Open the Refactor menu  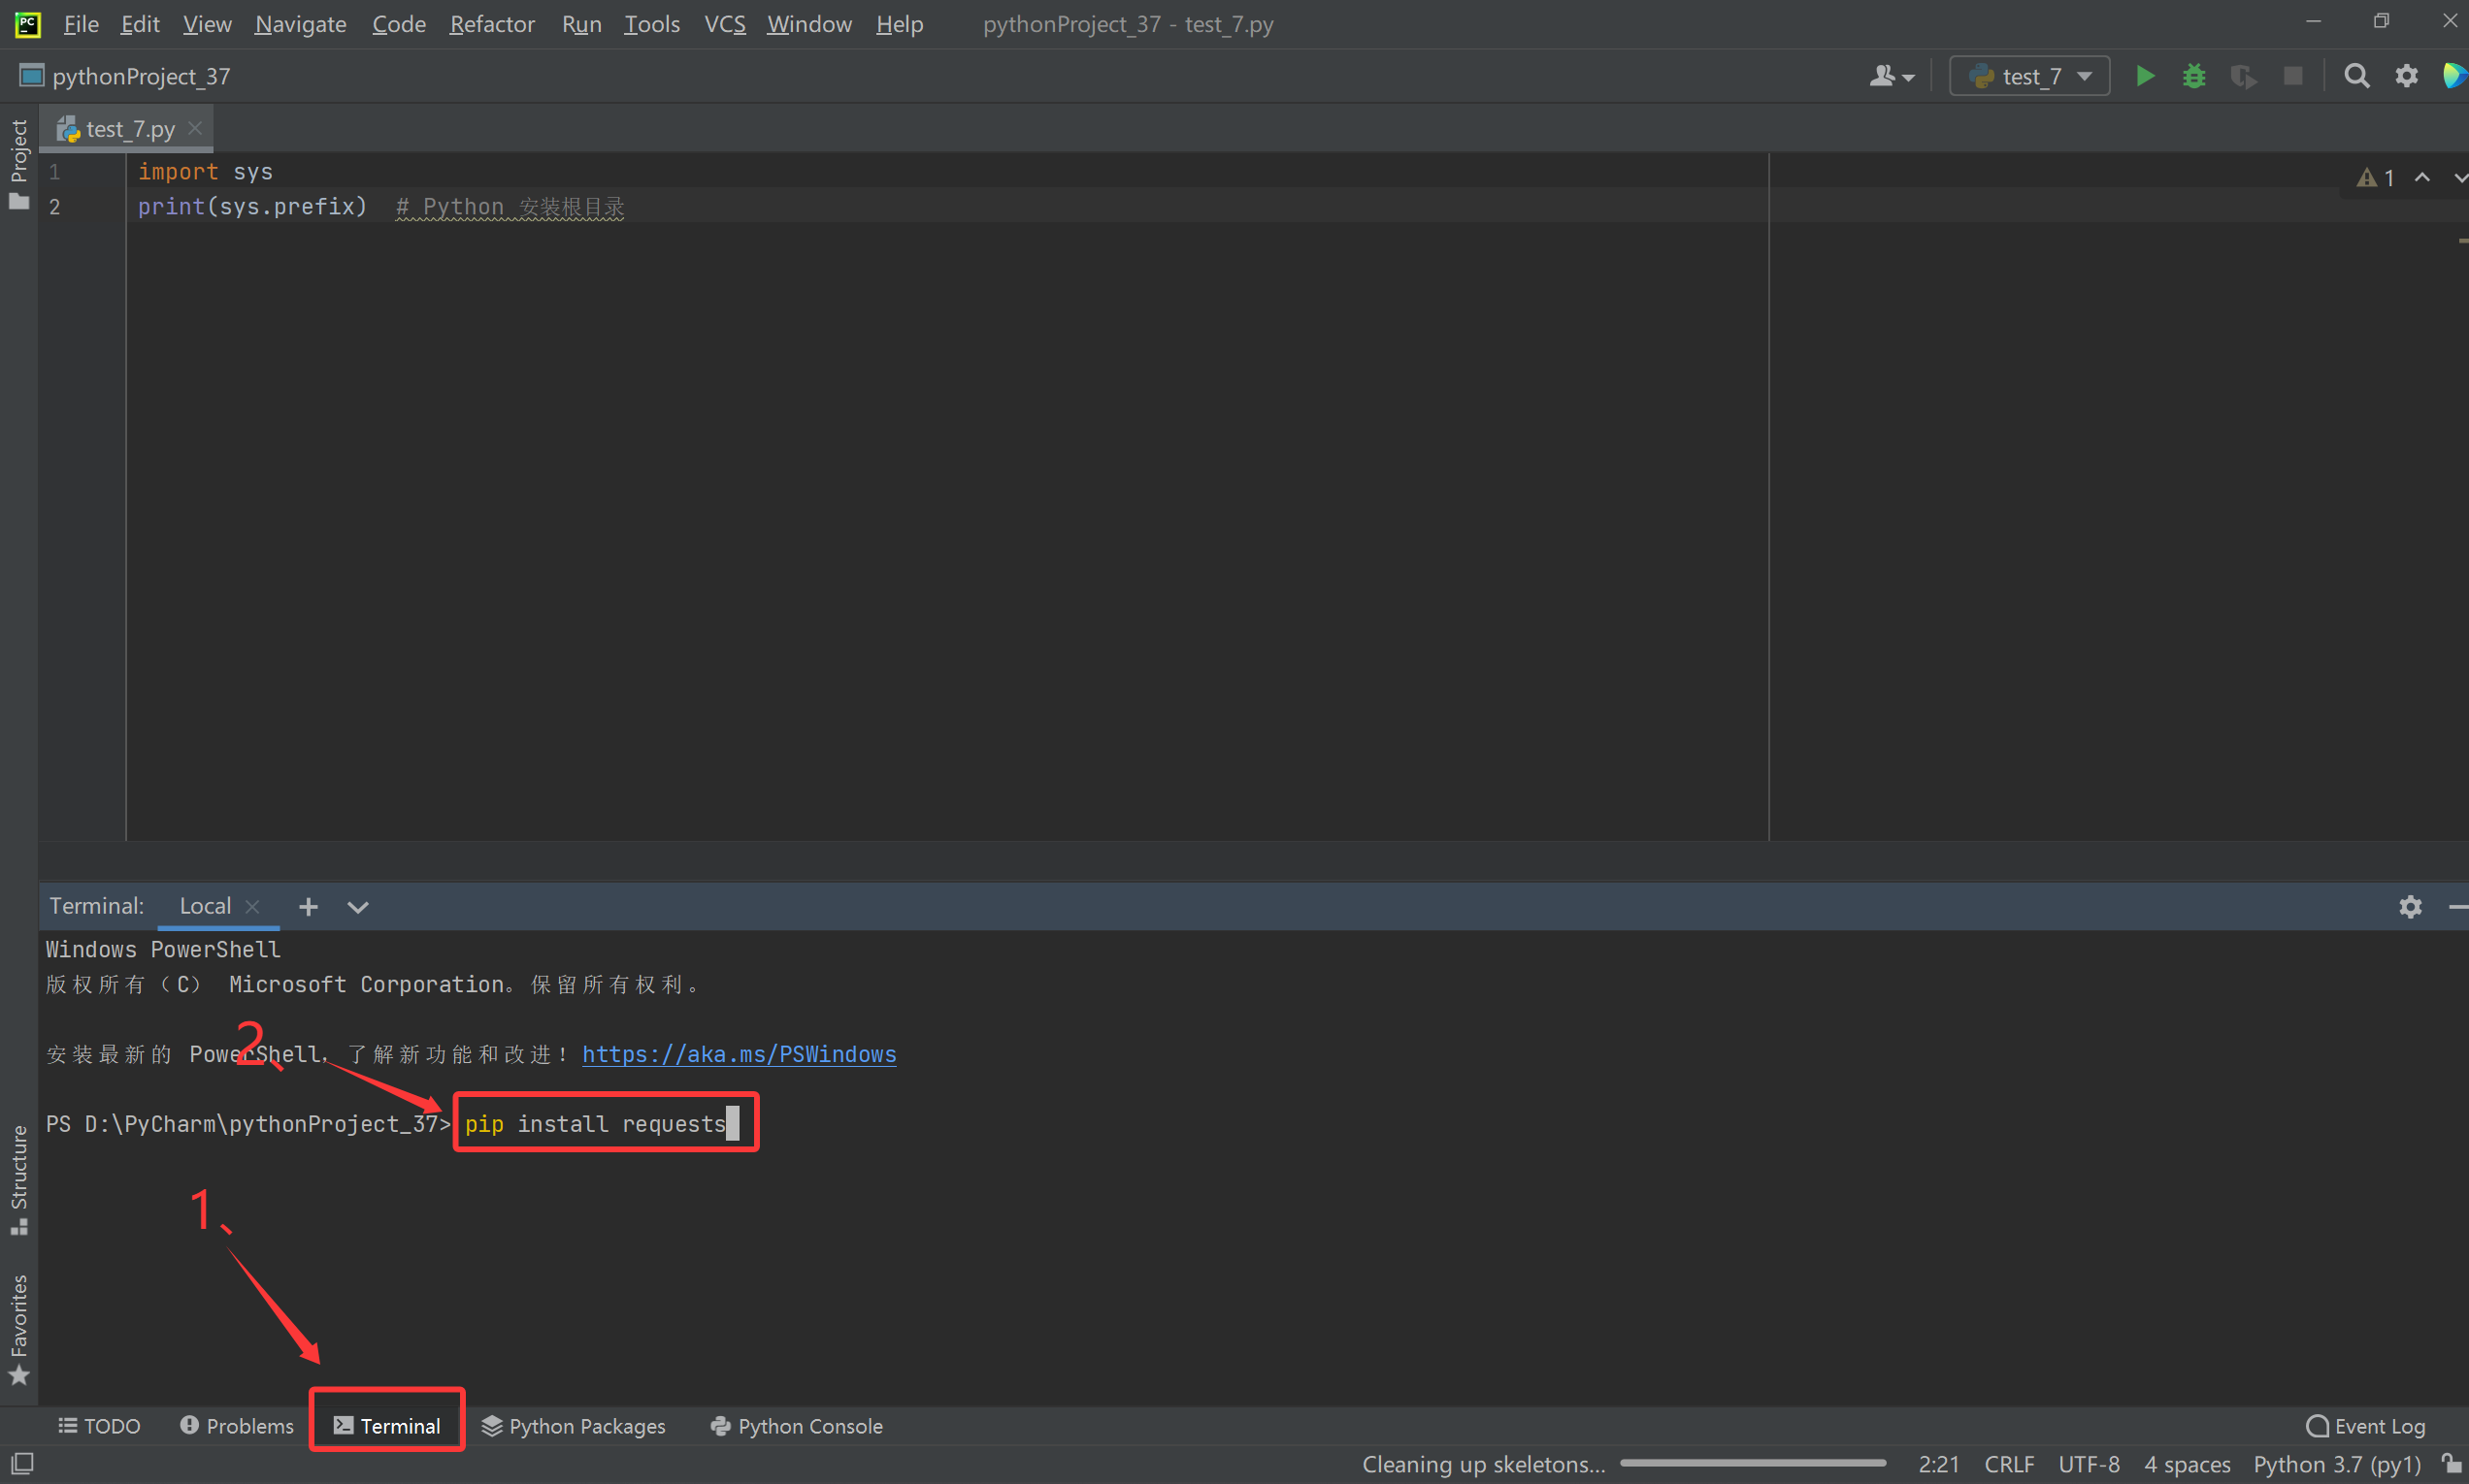click(491, 24)
